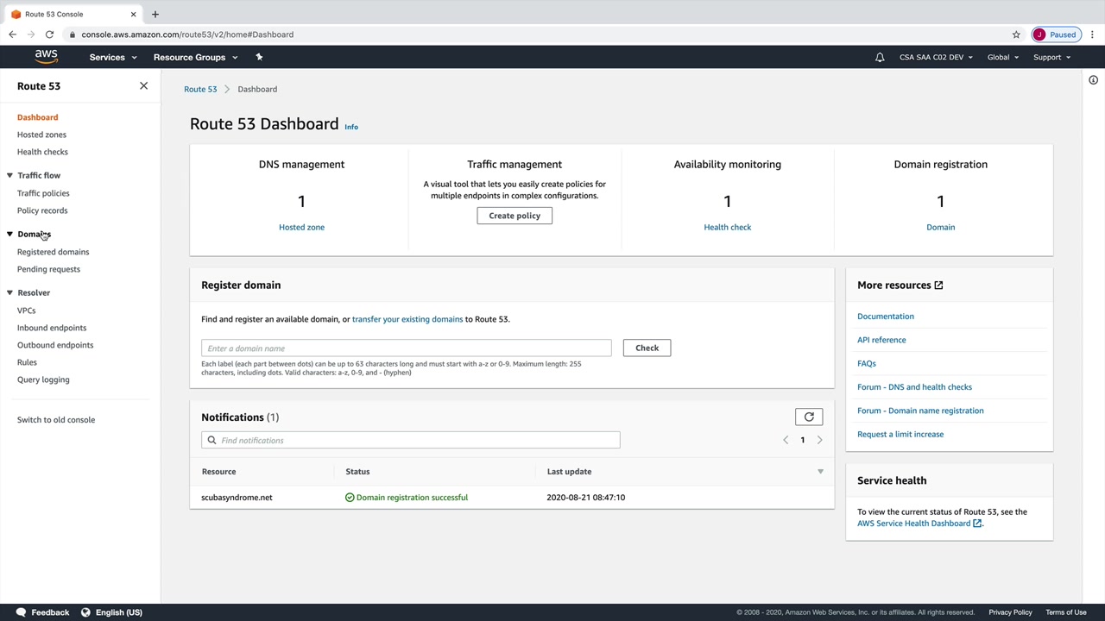Open the AWS notifications bell

(880, 57)
